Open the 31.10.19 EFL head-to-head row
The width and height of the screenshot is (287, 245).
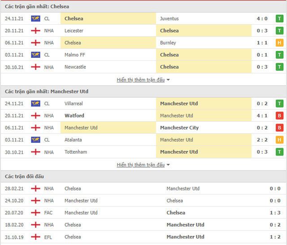143,237
